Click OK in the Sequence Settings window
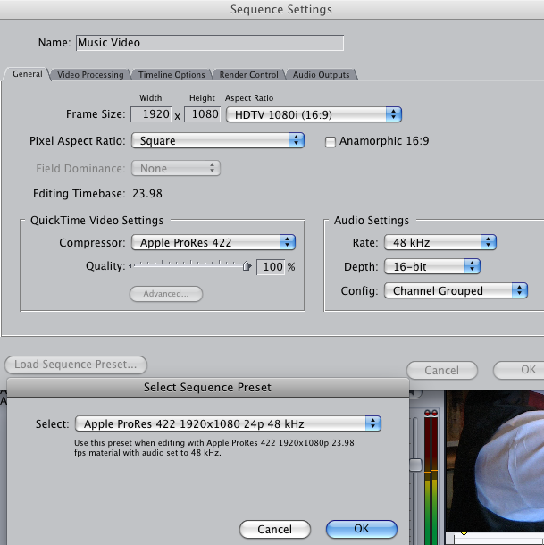The width and height of the screenshot is (544, 545). click(x=519, y=370)
